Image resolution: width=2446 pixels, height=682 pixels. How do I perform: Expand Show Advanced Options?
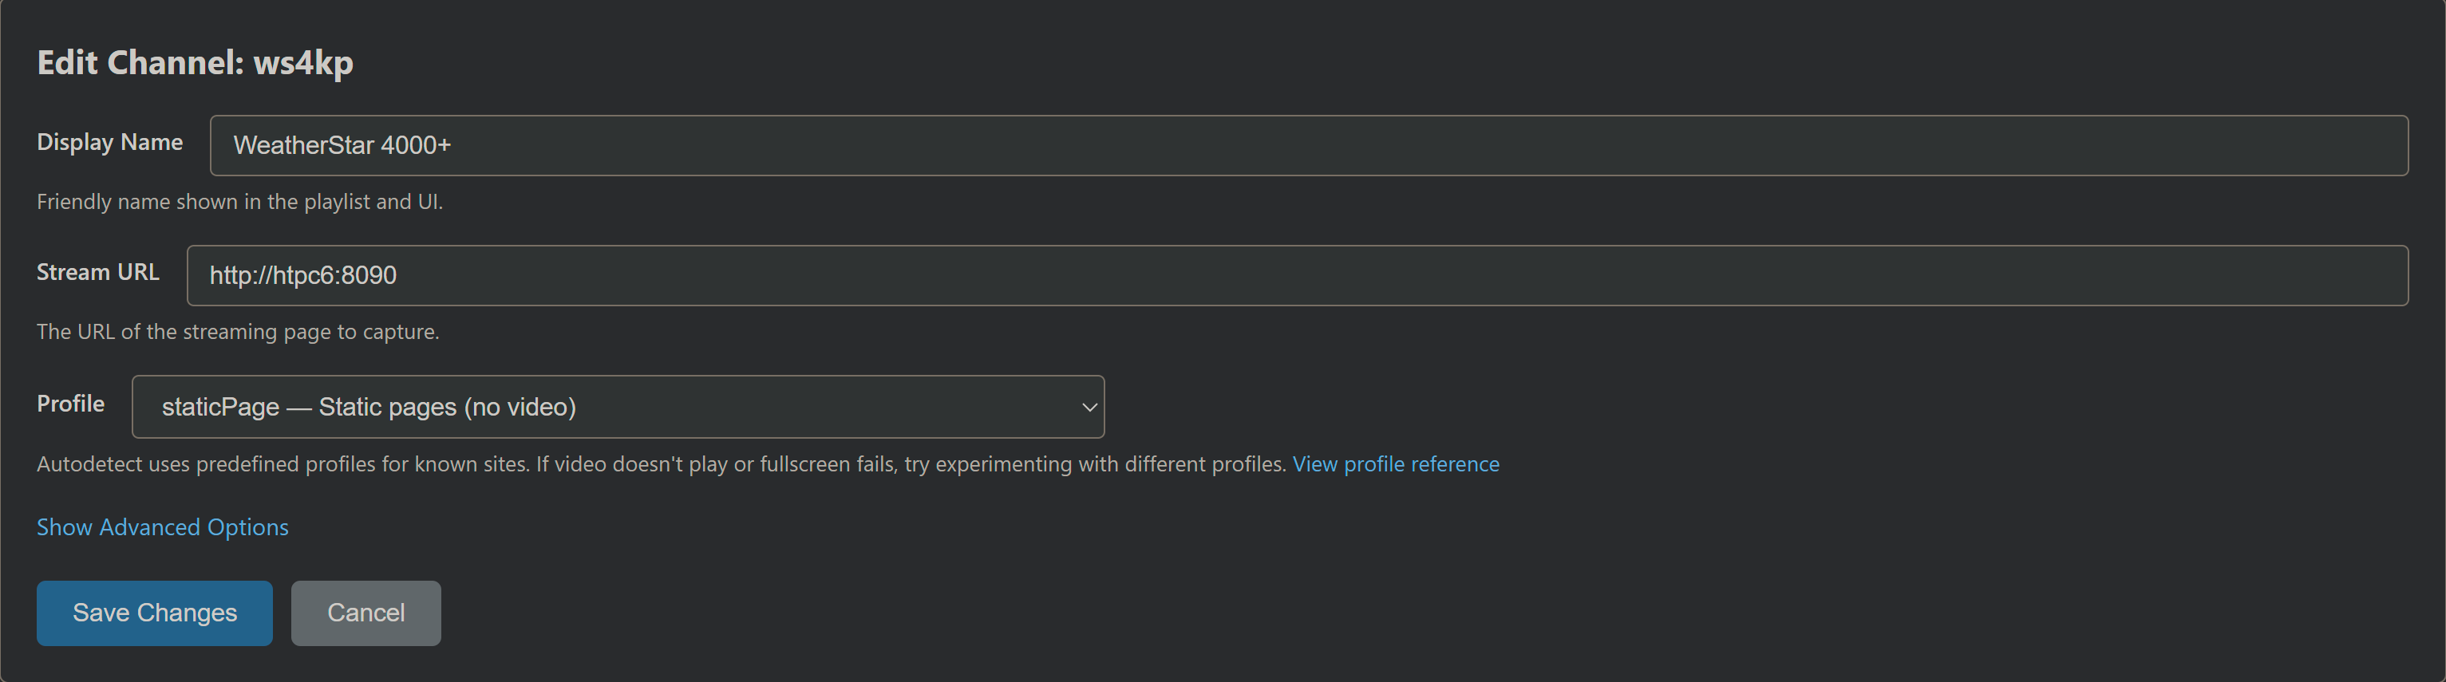tap(162, 527)
